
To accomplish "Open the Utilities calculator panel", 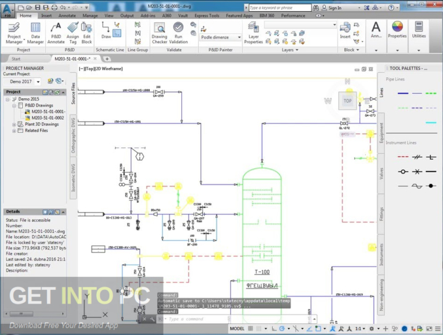I will (x=419, y=30).
